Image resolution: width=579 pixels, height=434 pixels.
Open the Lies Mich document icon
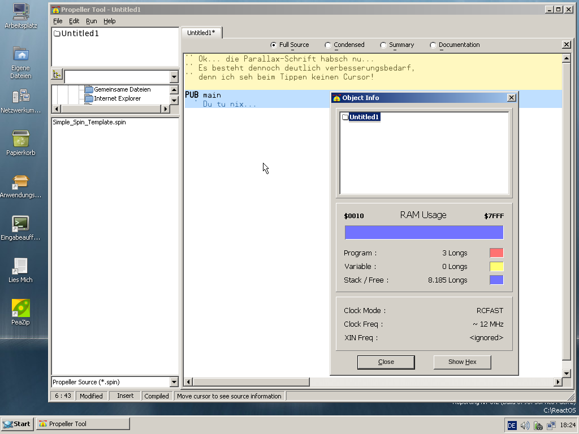[x=21, y=266]
